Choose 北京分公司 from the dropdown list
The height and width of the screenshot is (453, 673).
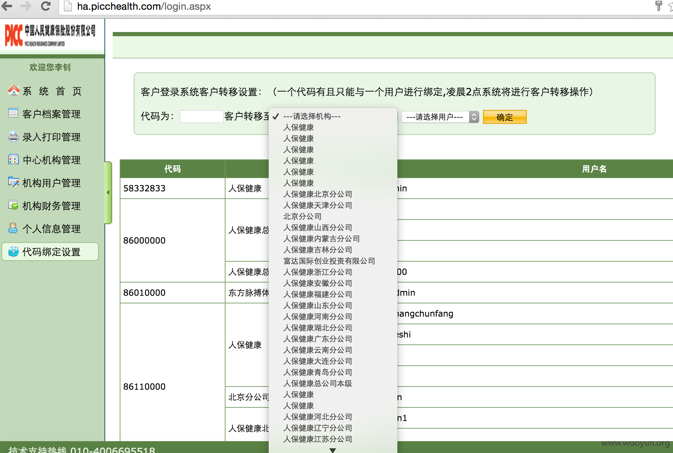coord(333,216)
